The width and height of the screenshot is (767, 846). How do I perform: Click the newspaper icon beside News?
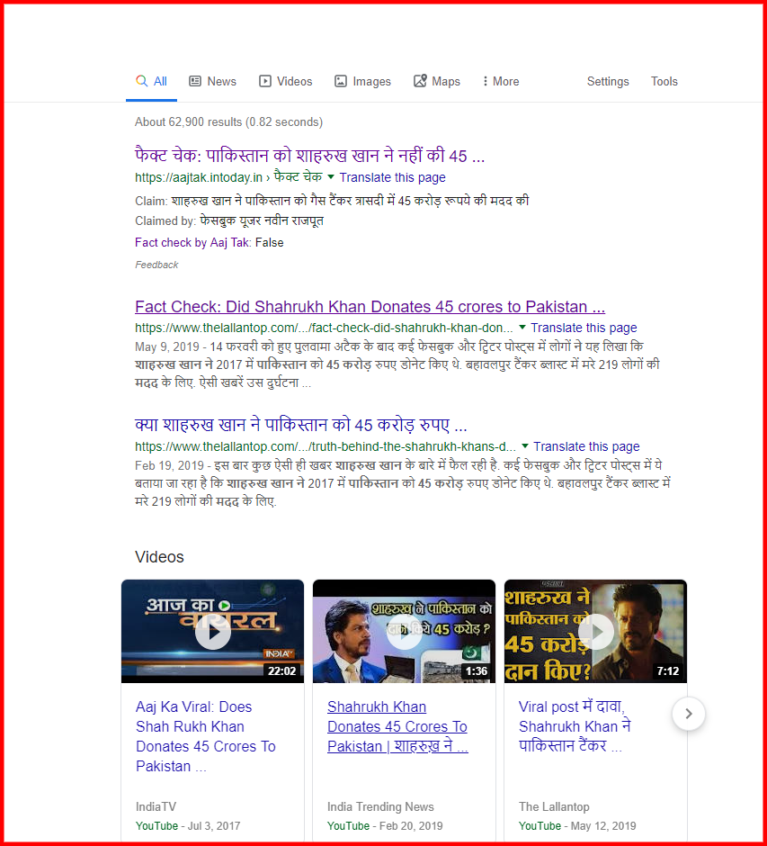pyautogui.click(x=194, y=82)
